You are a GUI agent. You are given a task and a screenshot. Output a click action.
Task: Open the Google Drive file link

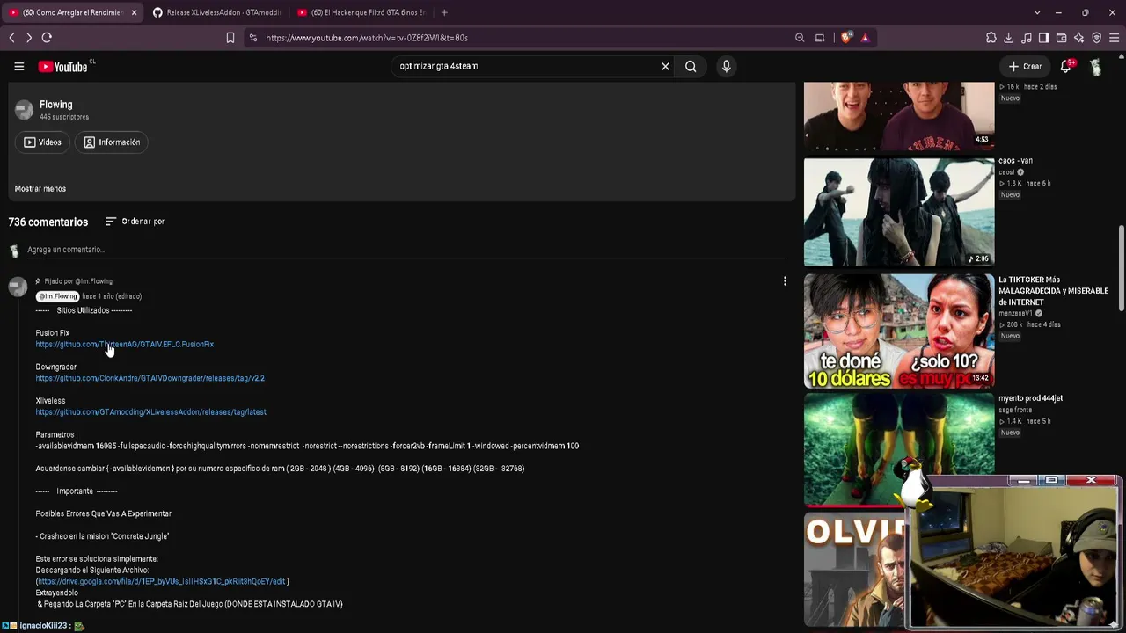click(162, 582)
